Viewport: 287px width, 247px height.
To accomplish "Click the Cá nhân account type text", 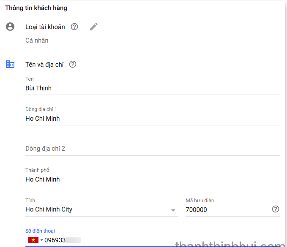I will click(37, 41).
